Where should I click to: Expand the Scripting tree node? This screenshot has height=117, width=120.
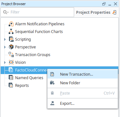point(5,39)
